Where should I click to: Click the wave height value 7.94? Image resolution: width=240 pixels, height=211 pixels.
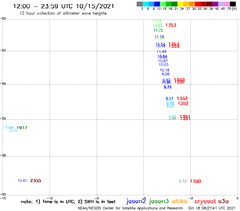(x=9, y=128)
